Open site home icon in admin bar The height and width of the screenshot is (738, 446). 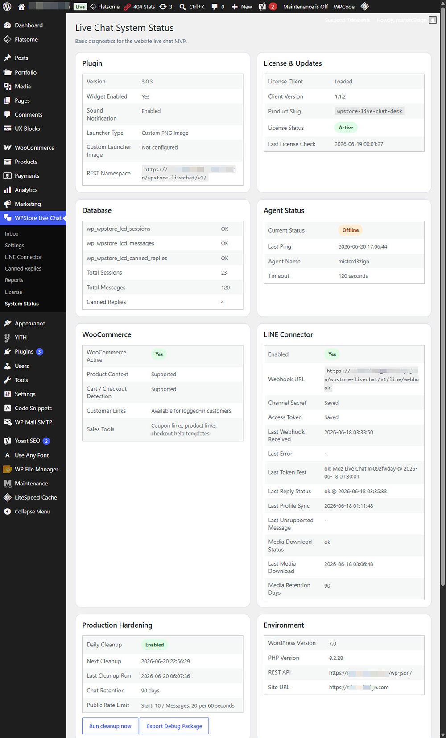(x=21, y=7)
